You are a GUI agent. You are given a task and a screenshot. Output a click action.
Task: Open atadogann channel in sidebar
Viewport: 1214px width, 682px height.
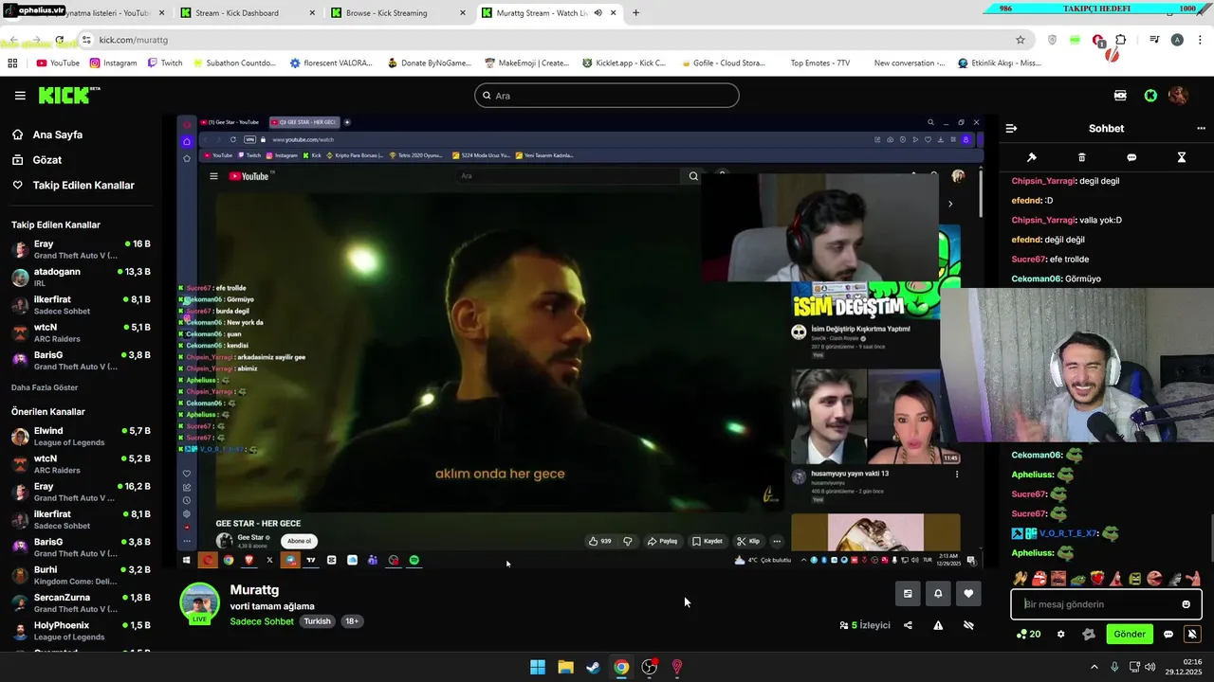[81, 277]
